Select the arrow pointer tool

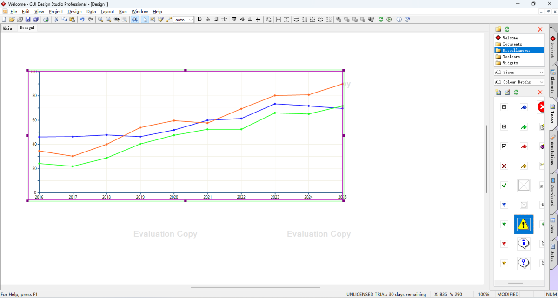point(145,20)
